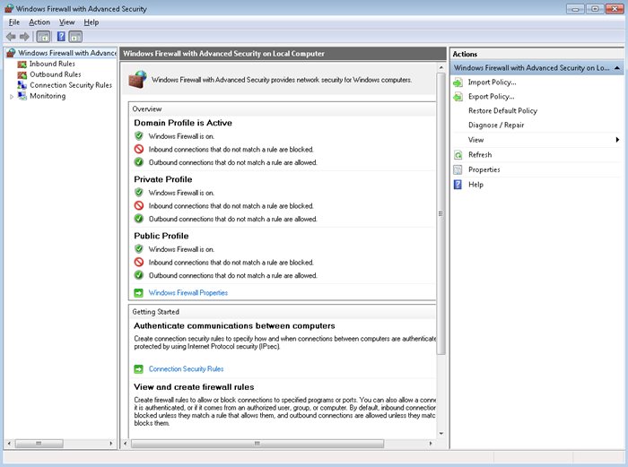Choose Export Policy... action

click(492, 97)
